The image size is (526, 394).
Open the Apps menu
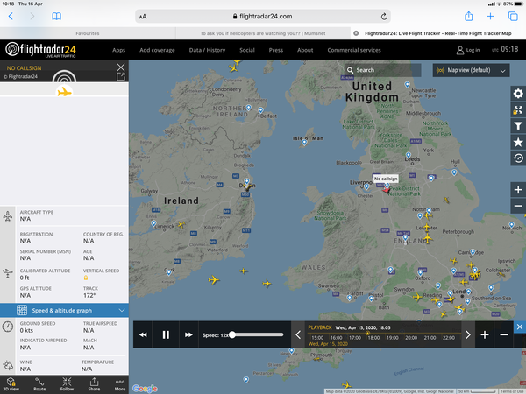pyautogui.click(x=118, y=50)
